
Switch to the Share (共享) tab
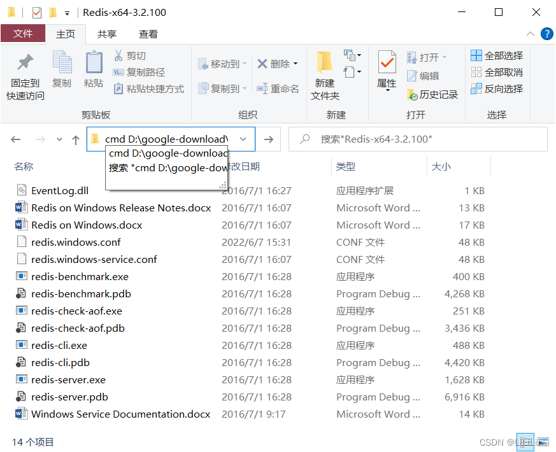click(107, 34)
